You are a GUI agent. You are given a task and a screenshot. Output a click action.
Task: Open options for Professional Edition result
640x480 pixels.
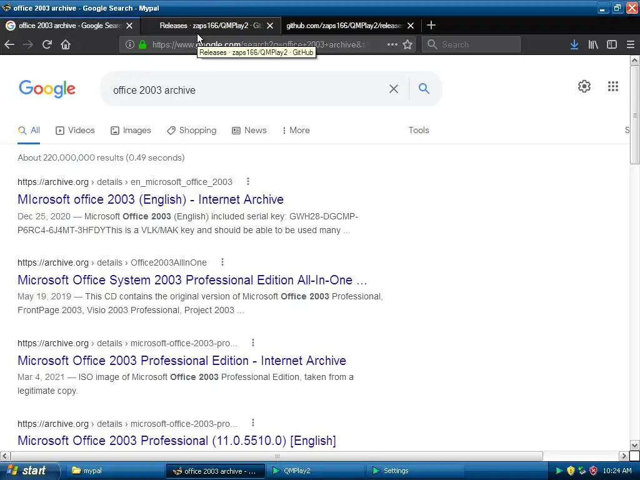(253, 342)
